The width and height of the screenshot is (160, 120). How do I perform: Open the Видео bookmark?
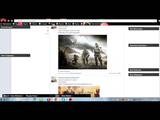pyautogui.click(x=52, y=24)
